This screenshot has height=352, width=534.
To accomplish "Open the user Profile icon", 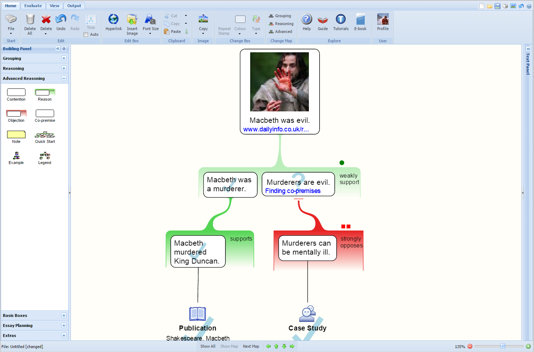I will coord(383,19).
